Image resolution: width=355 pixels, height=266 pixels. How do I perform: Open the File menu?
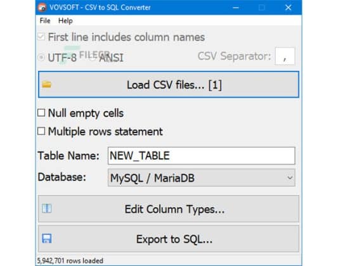tap(45, 20)
